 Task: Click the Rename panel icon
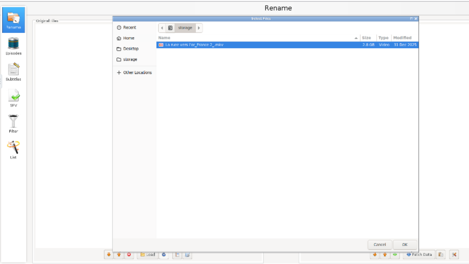coord(13,20)
